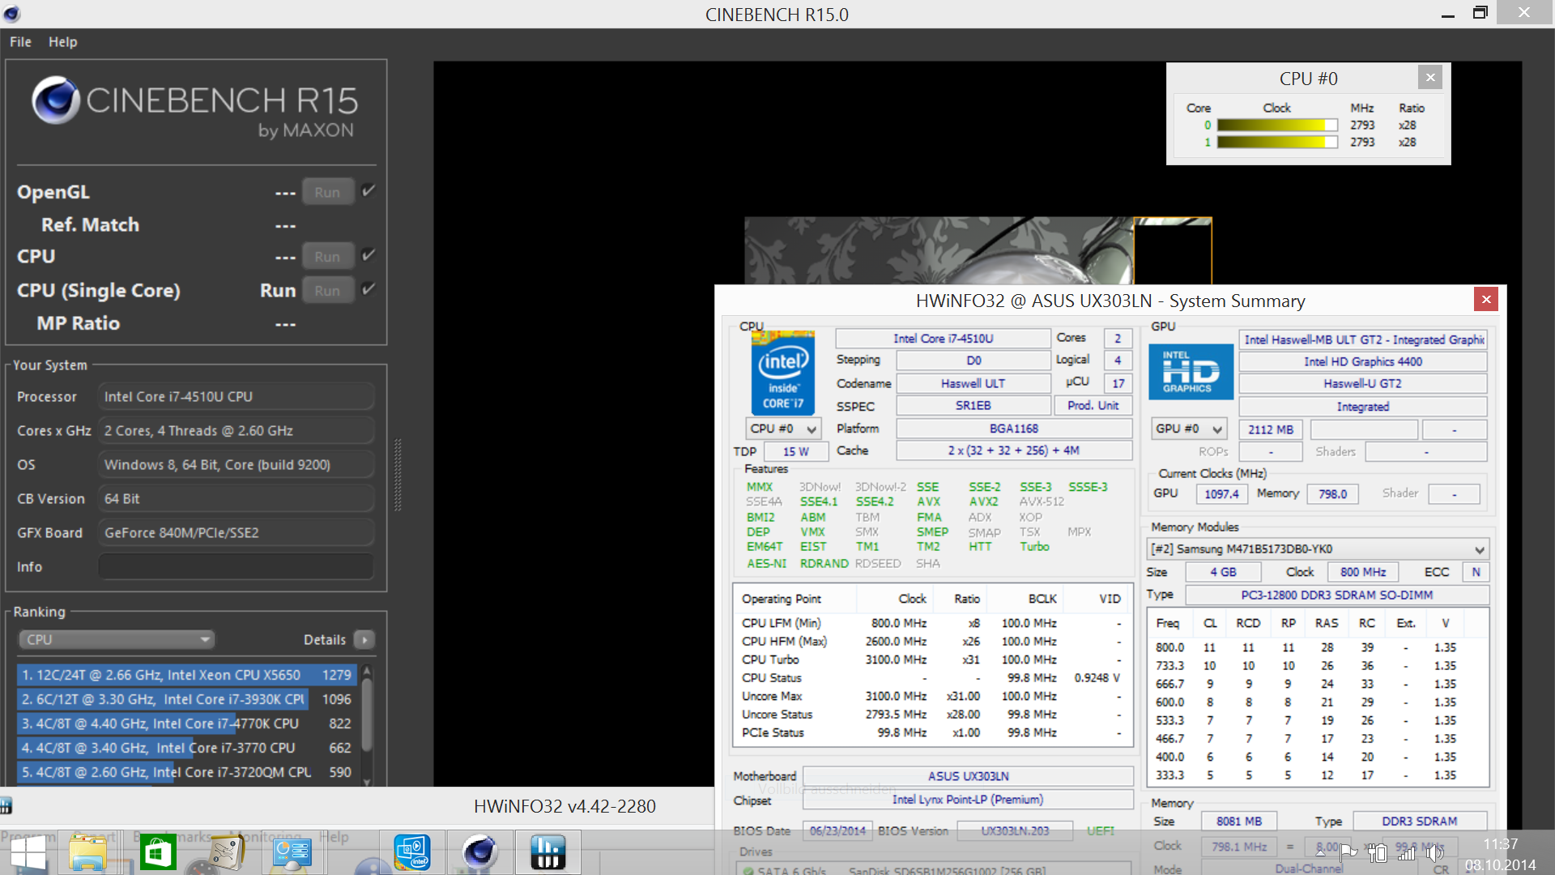Expand the CPU #0 selector dropdown
The height and width of the screenshot is (875, 1555).
[782, 429]
